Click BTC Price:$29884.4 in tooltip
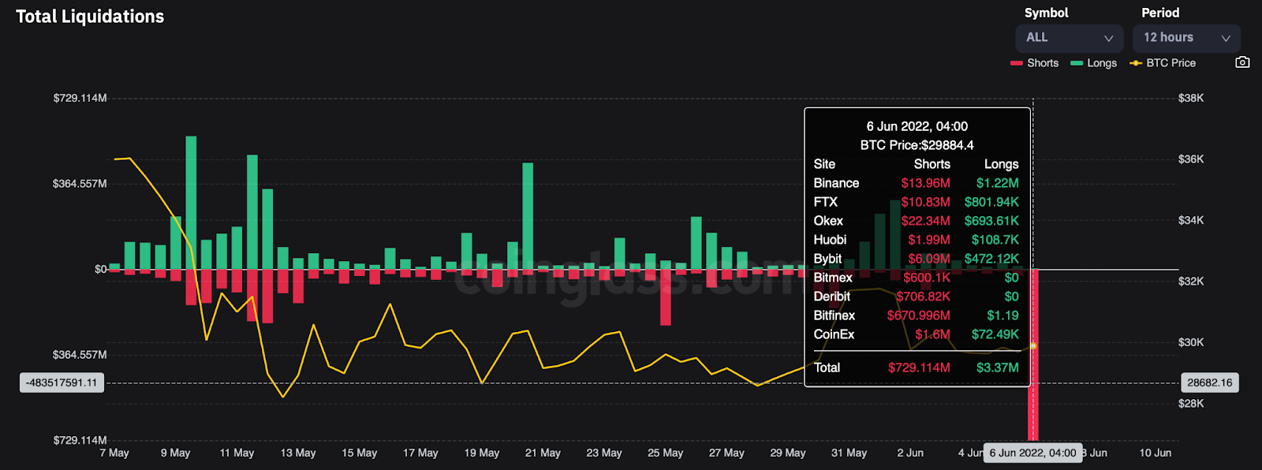This screenshot has width=1262, height=470. pyautogui.click(x=917, y=145)
